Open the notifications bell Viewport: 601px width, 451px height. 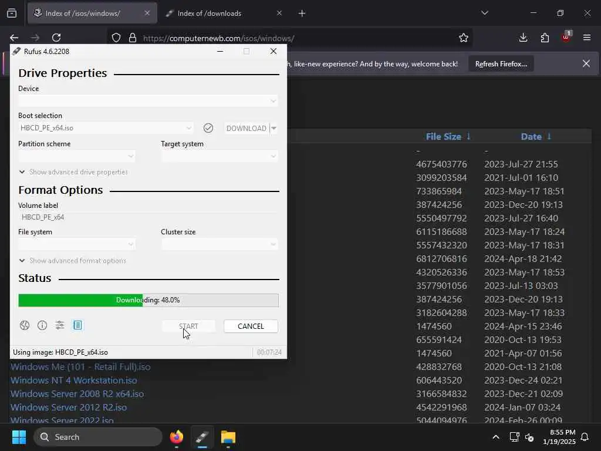[585, 437]
